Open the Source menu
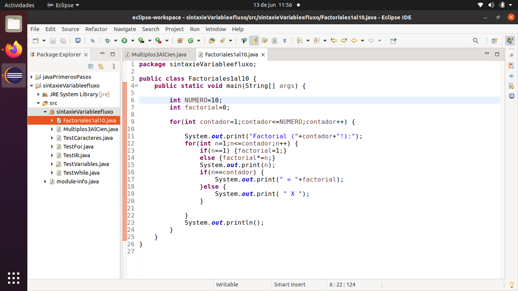This screenshot has height=291, width=518. click(x=71, y=29)
